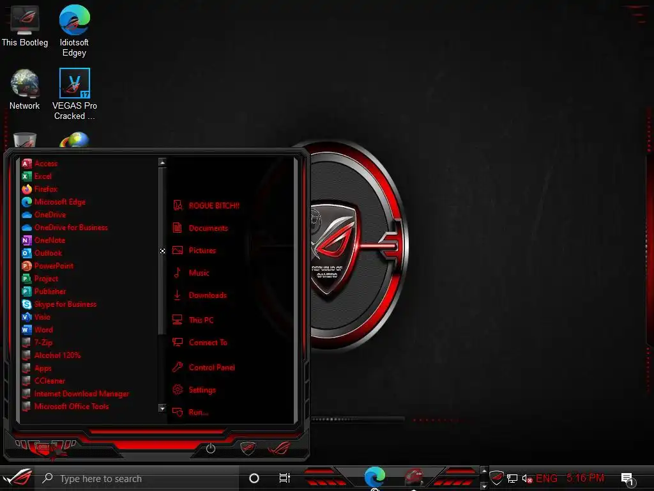Open VEGAS Pro Cracked desktop shortcut

point(74,95)
